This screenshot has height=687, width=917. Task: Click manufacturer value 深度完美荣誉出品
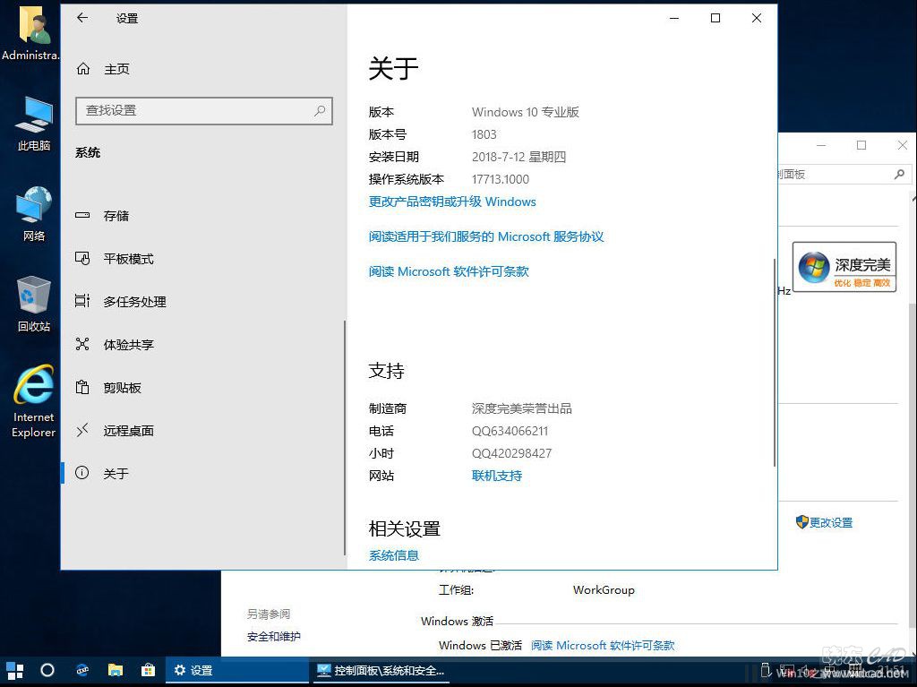click(x=522, y=408)
